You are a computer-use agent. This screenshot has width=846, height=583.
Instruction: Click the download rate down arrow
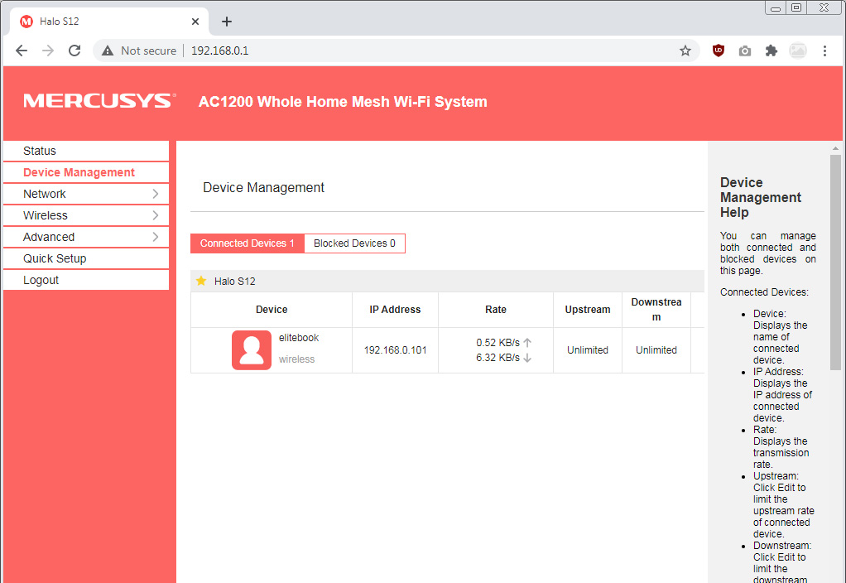point(527,358)
